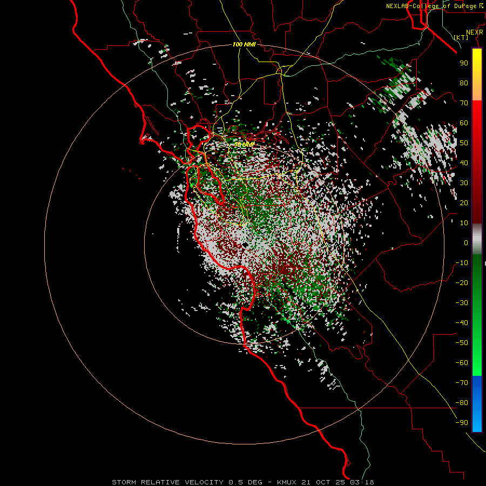This screenshot has width=486, height=486.
Task: Click the 10 value on the velocity scale
Action: point(464,223)
